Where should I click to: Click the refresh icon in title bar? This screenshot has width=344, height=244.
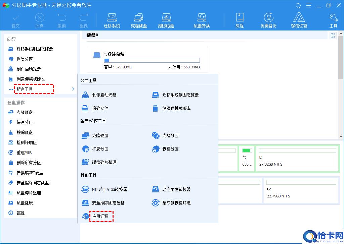coord(298,5)
